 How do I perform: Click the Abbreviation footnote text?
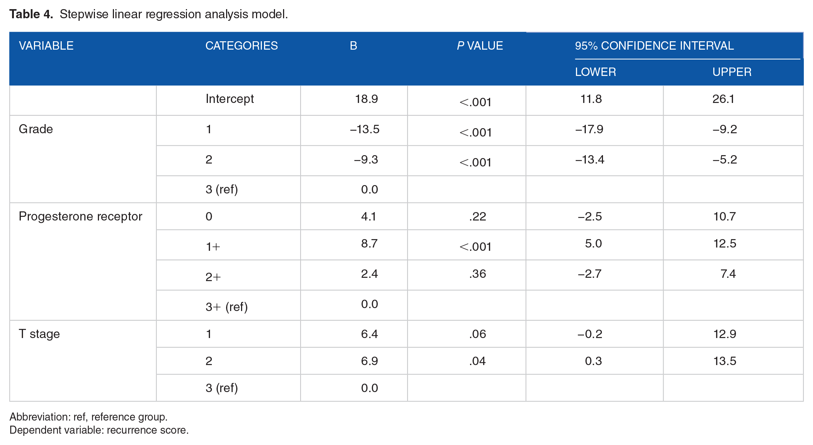88,417
